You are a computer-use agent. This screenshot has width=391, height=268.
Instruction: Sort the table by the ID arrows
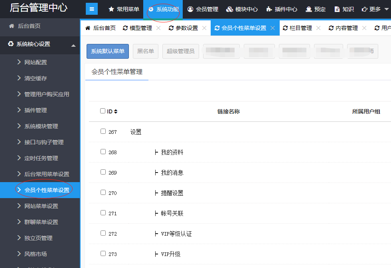[116, 112]
